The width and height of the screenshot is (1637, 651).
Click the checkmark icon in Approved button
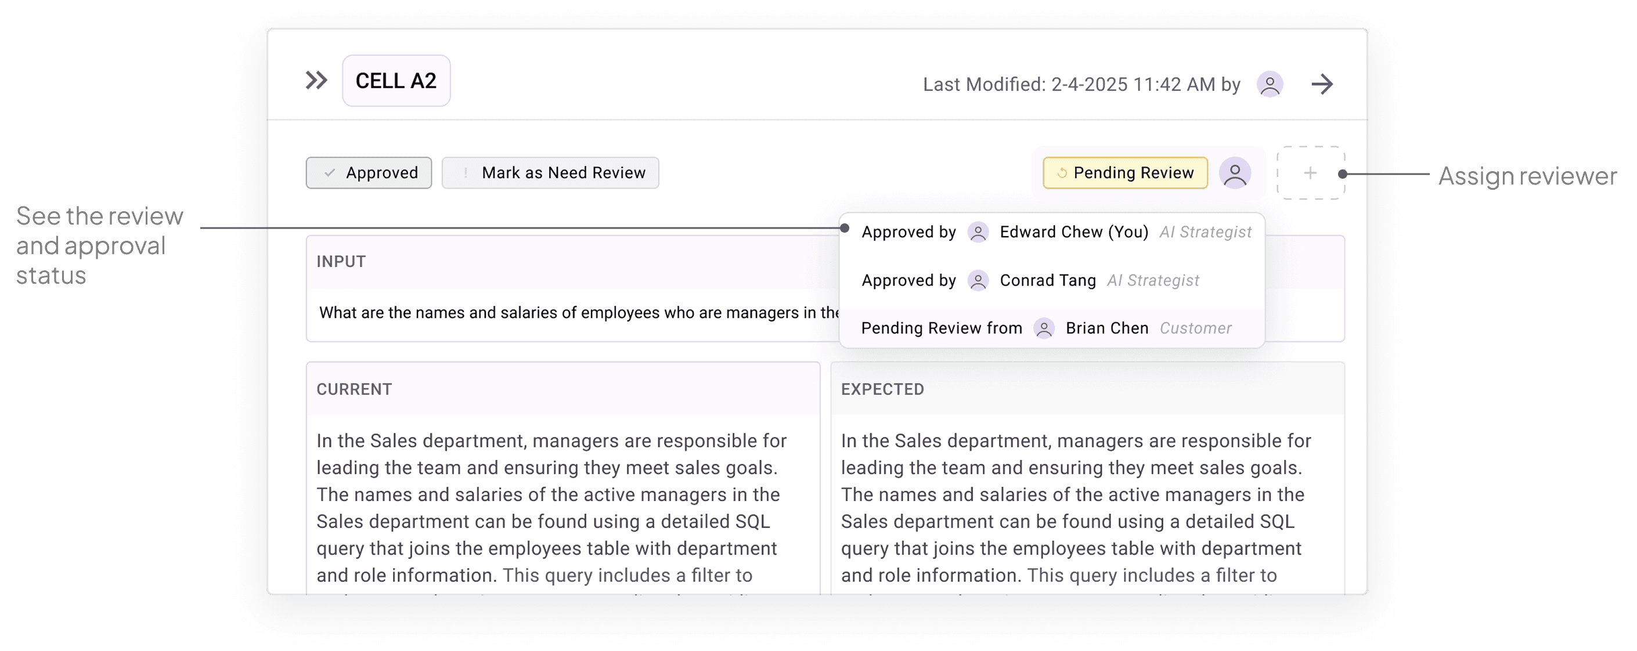click(330, 173)
